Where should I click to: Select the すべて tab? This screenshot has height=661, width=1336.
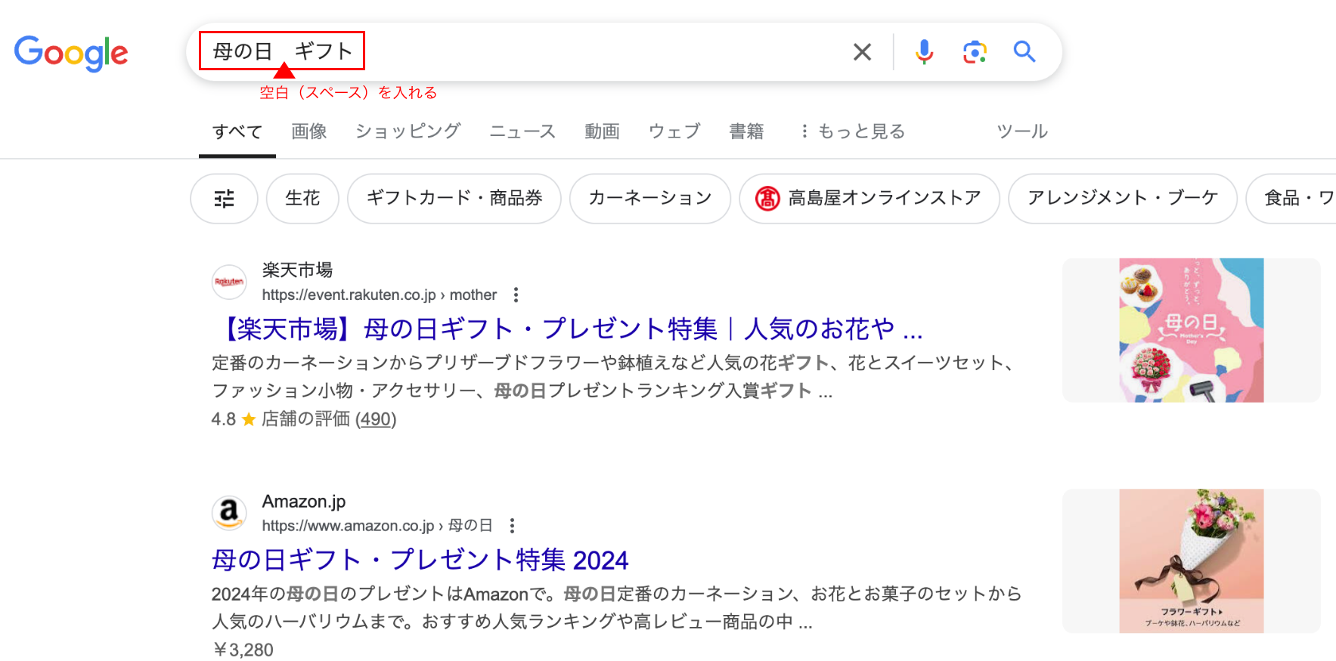coord(237,131)
